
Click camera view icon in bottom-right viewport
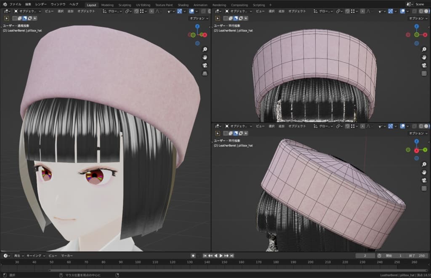pyautogui.click(x=424, y=180)
